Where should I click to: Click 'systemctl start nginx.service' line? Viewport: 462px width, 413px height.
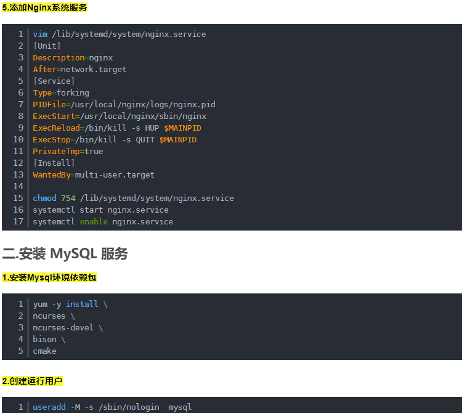click(101, 210)
